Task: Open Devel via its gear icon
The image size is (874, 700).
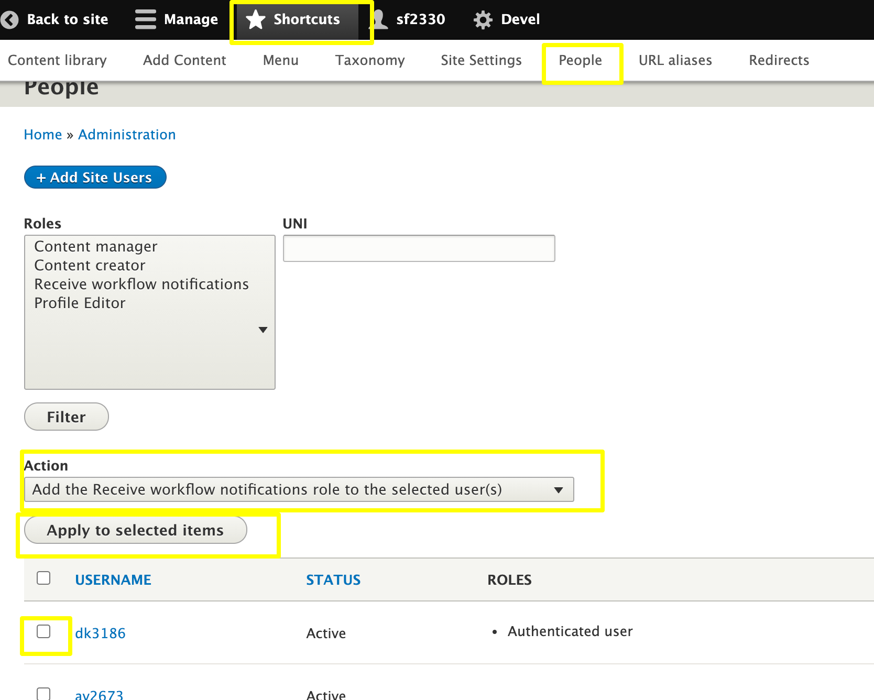Action: click(483, 19)
